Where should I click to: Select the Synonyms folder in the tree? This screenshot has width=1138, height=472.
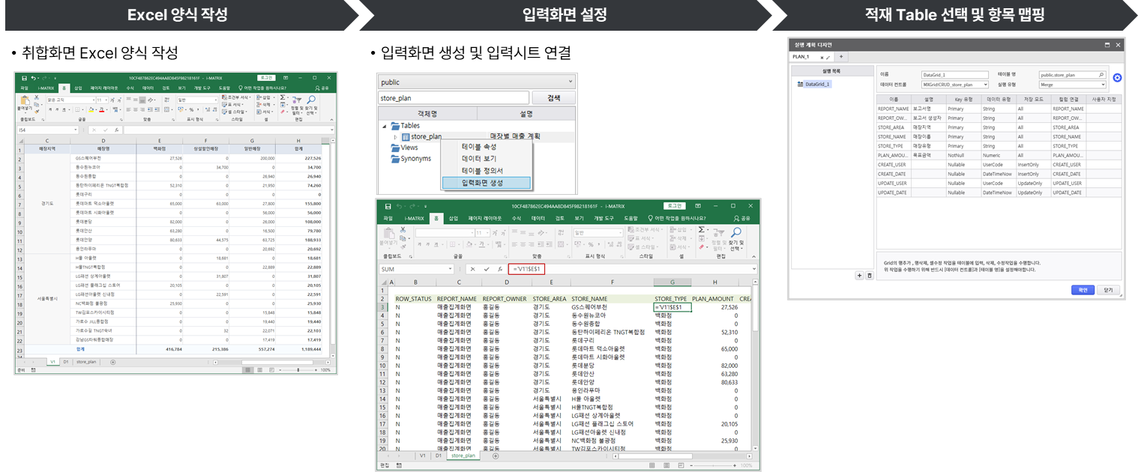[x=409, y=159]
